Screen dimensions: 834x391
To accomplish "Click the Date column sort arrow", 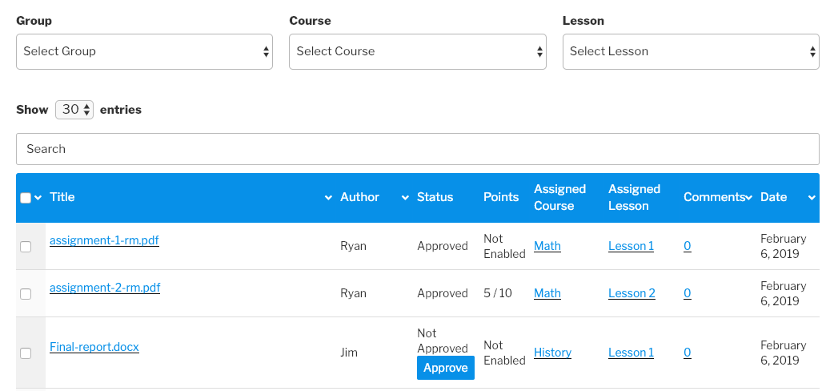I will pyautogui.click(x=811, y=198).
